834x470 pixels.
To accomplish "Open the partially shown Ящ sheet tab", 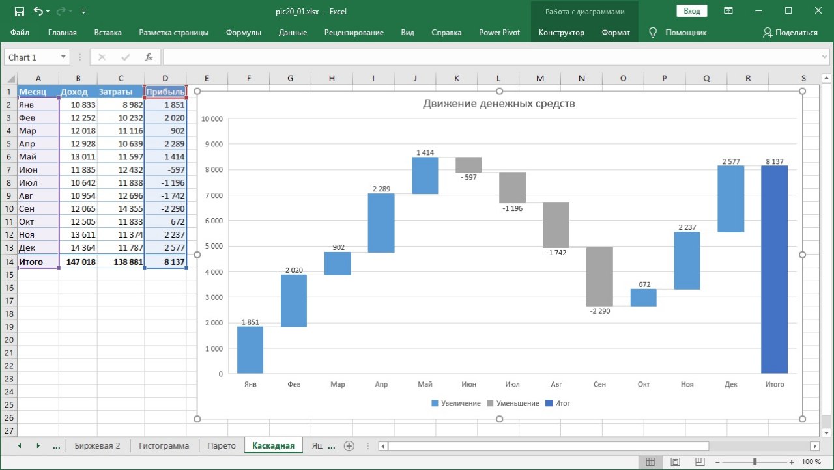I will [x=317, y=446].
